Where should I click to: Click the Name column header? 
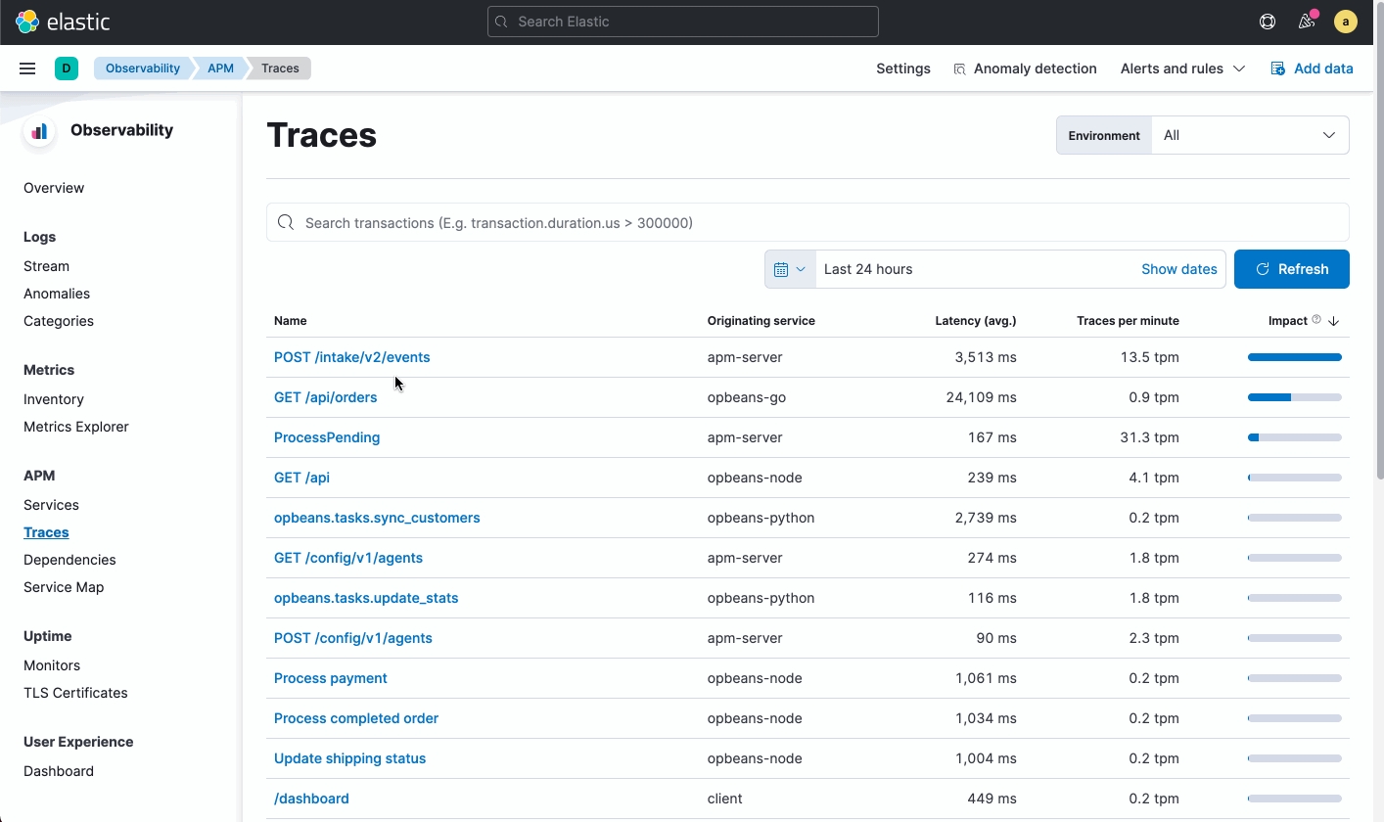[x=291, y=321]
